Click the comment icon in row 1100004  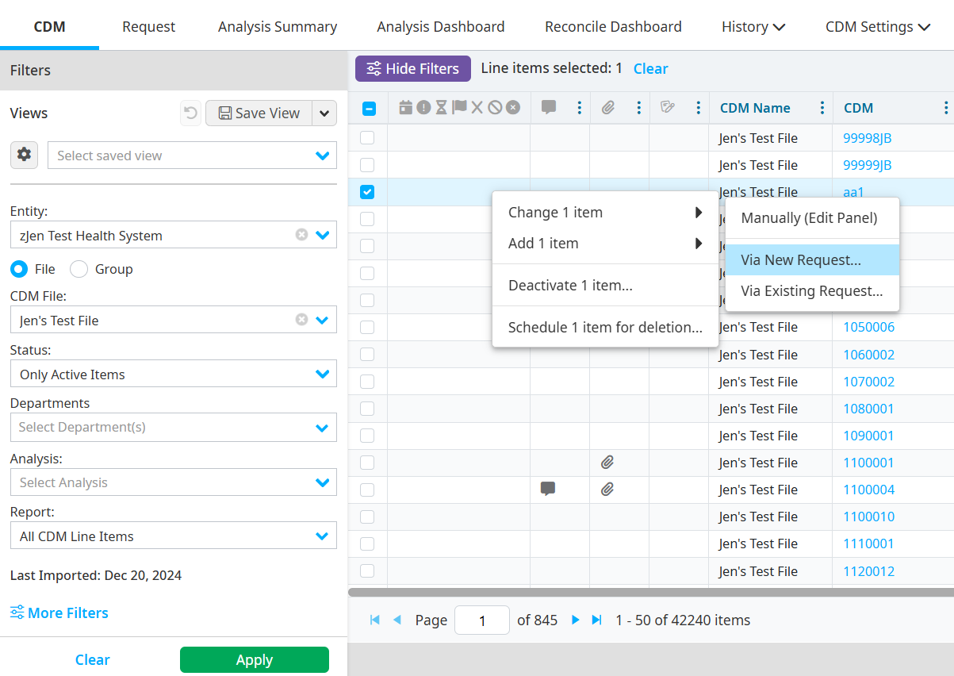[x=547, y=490]
